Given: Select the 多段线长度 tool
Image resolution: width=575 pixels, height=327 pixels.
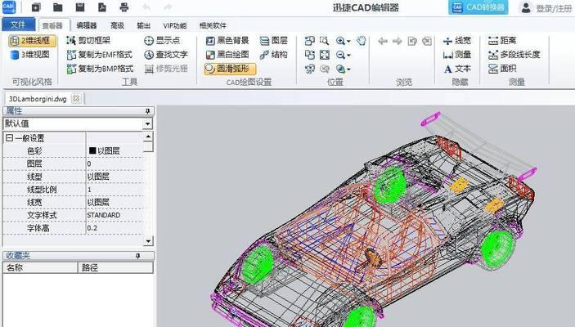Looking at the screenshot, I should point(514,55).
